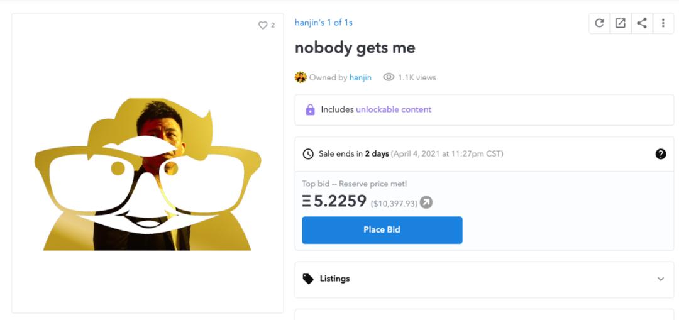Open the question mark help icon
The height and width of the screenshot is (320, 679).
point(661,154)
